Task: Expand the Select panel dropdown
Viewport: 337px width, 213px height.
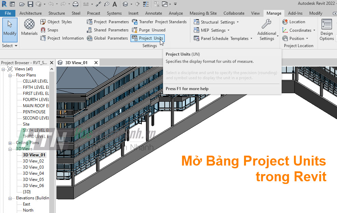Action: [10, 45]
